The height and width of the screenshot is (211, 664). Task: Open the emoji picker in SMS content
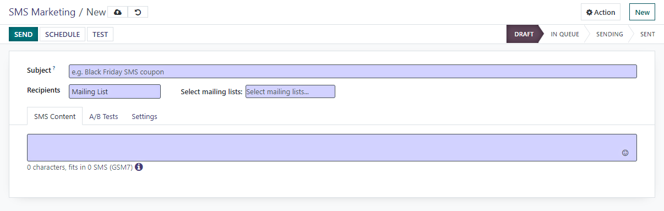click(625, 153)
